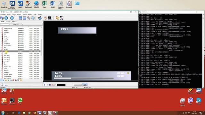Open the Analiza menu
205x115 pixels.
click(19, 15)
